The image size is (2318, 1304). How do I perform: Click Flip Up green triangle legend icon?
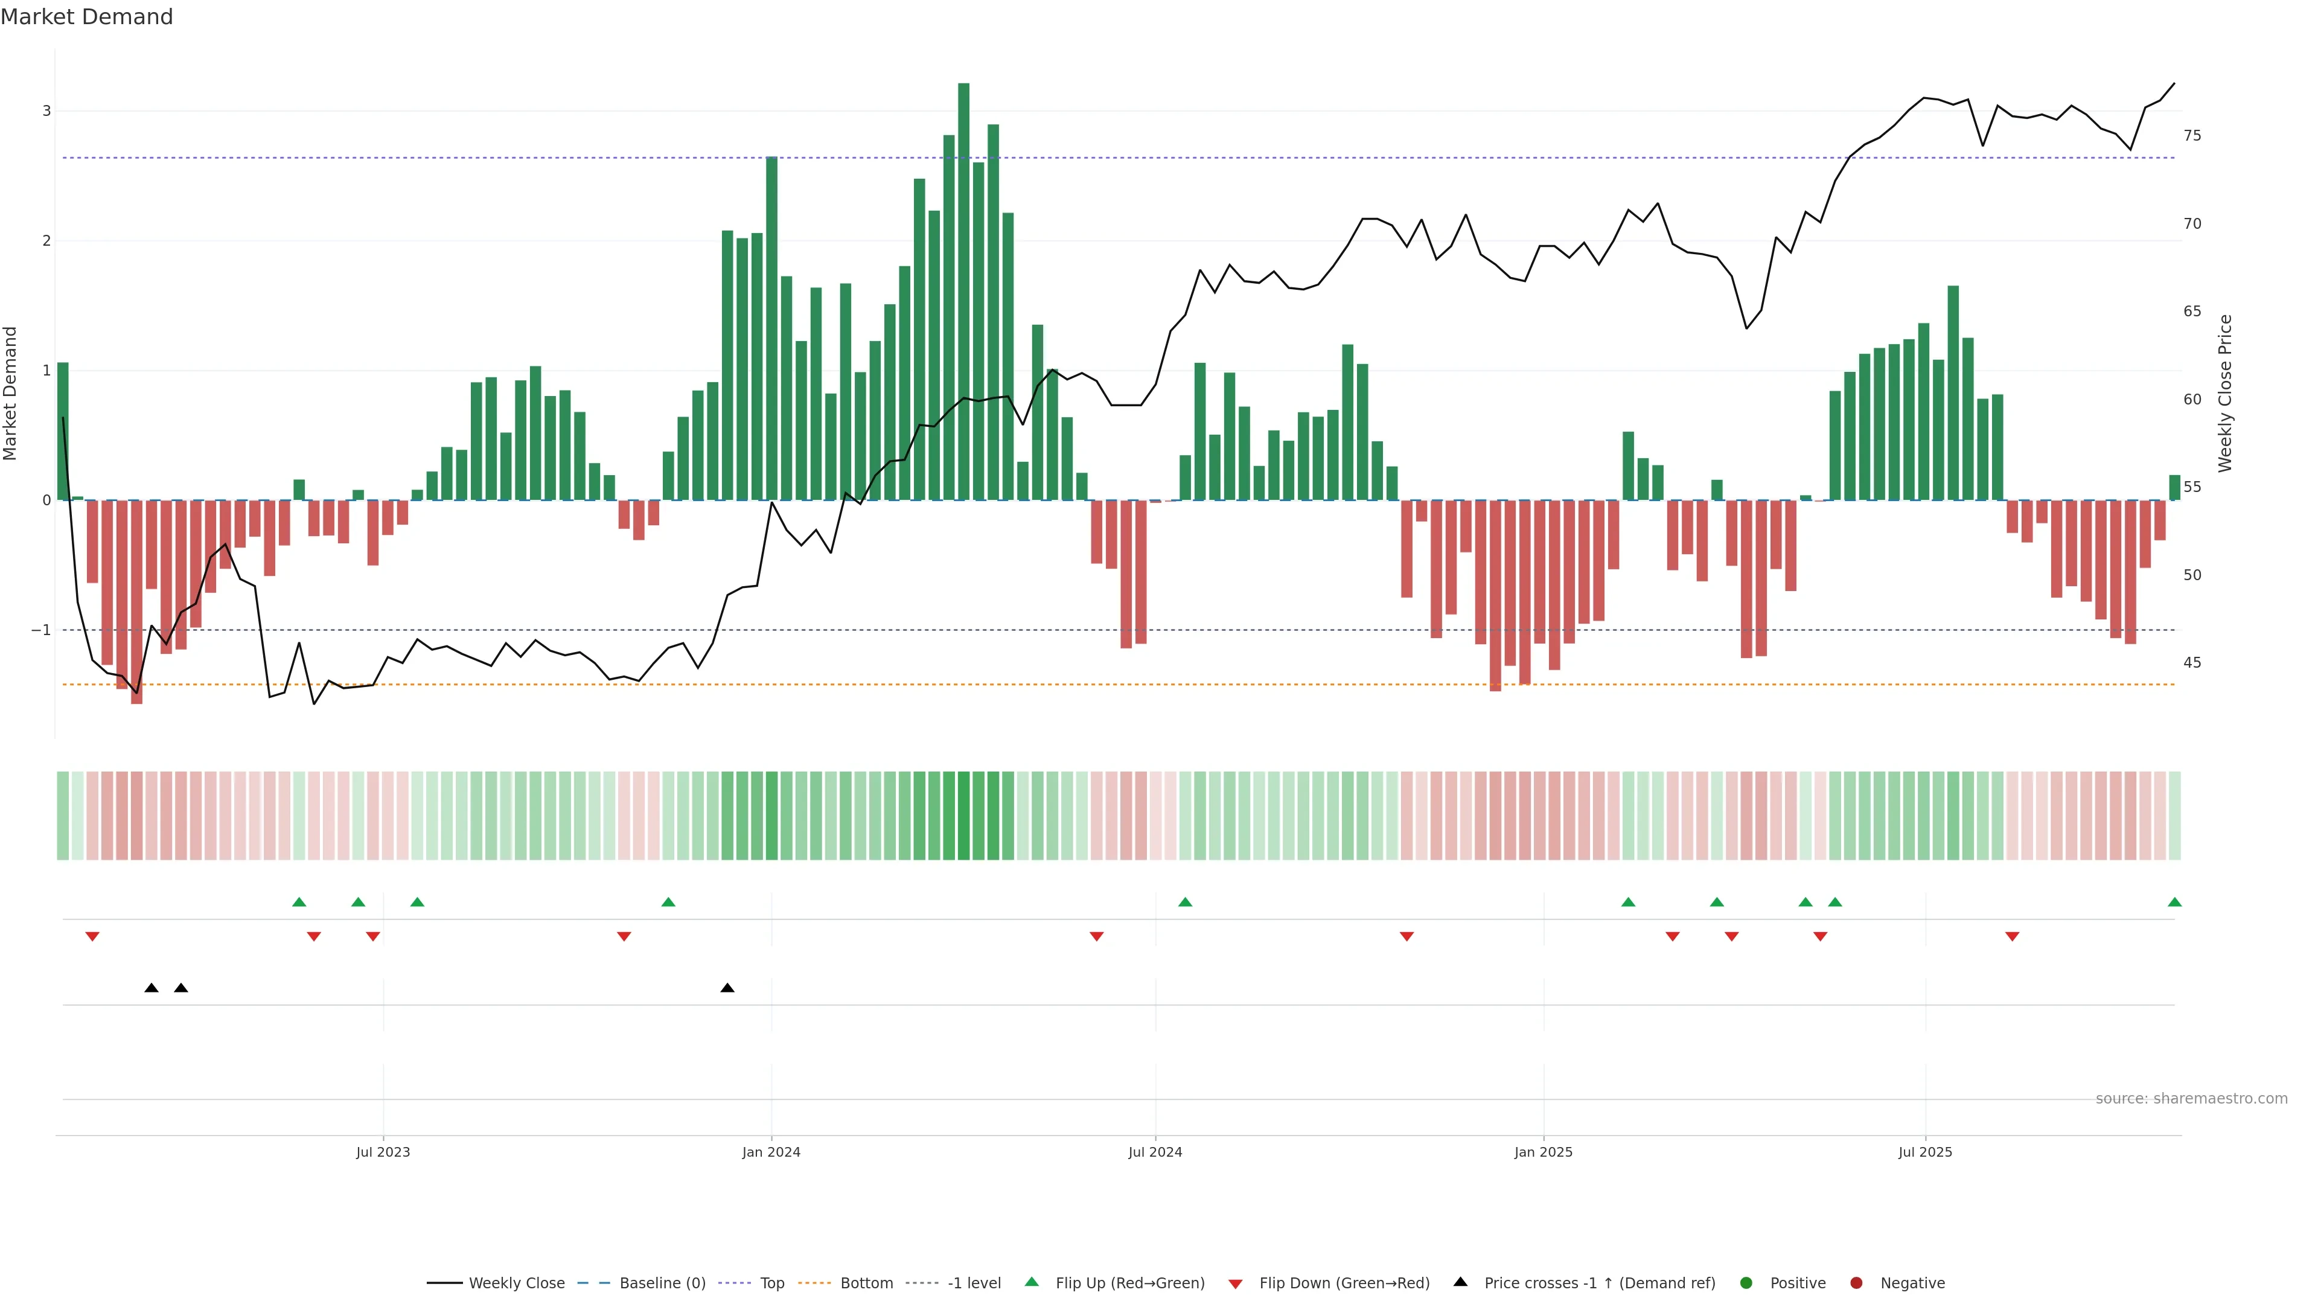(x=1032, y=1282)
